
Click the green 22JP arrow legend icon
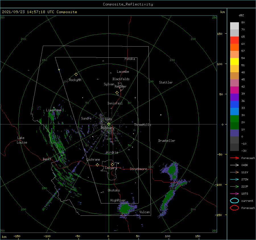tap(234, 186)
